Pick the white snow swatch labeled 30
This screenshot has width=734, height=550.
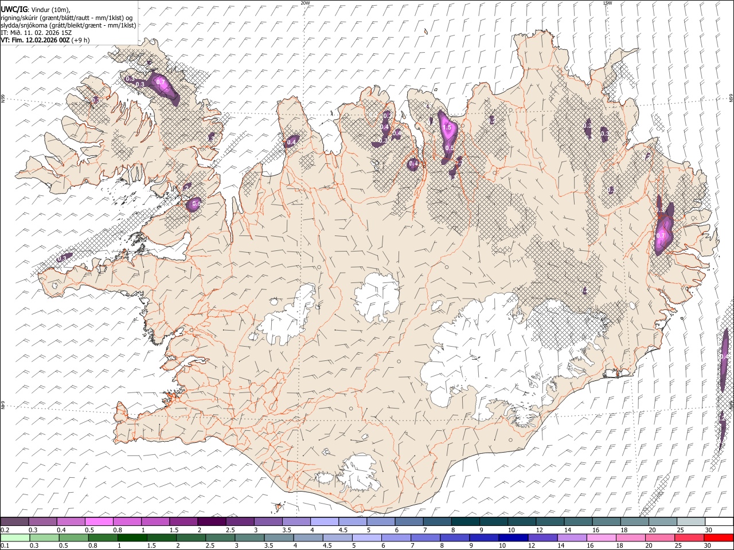click(x=719, y=522)
